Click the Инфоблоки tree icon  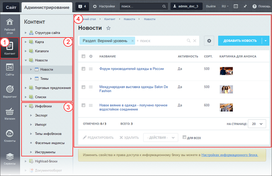pos(31,106)
